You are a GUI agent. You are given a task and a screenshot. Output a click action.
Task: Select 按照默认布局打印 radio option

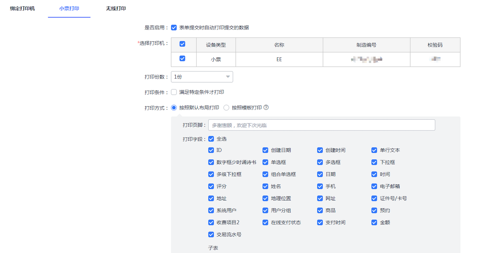coord(174,108)
